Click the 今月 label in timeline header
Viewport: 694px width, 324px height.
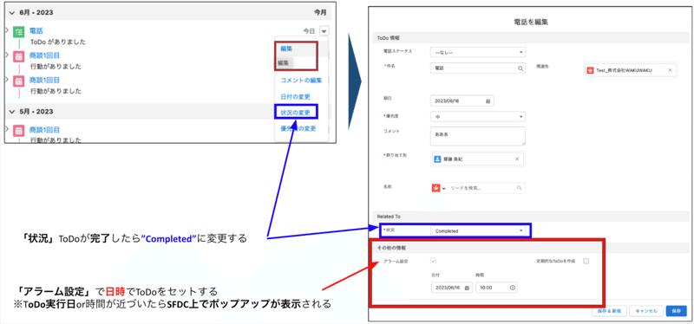pos(319,13)
